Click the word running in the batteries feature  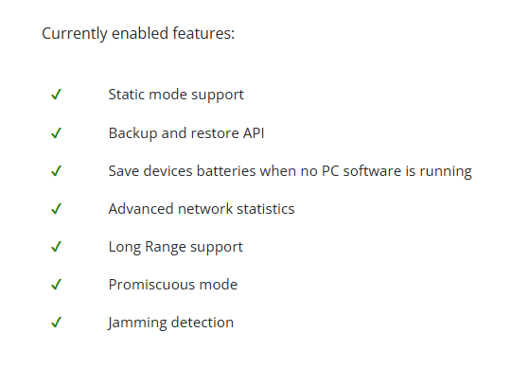[446, 171]
